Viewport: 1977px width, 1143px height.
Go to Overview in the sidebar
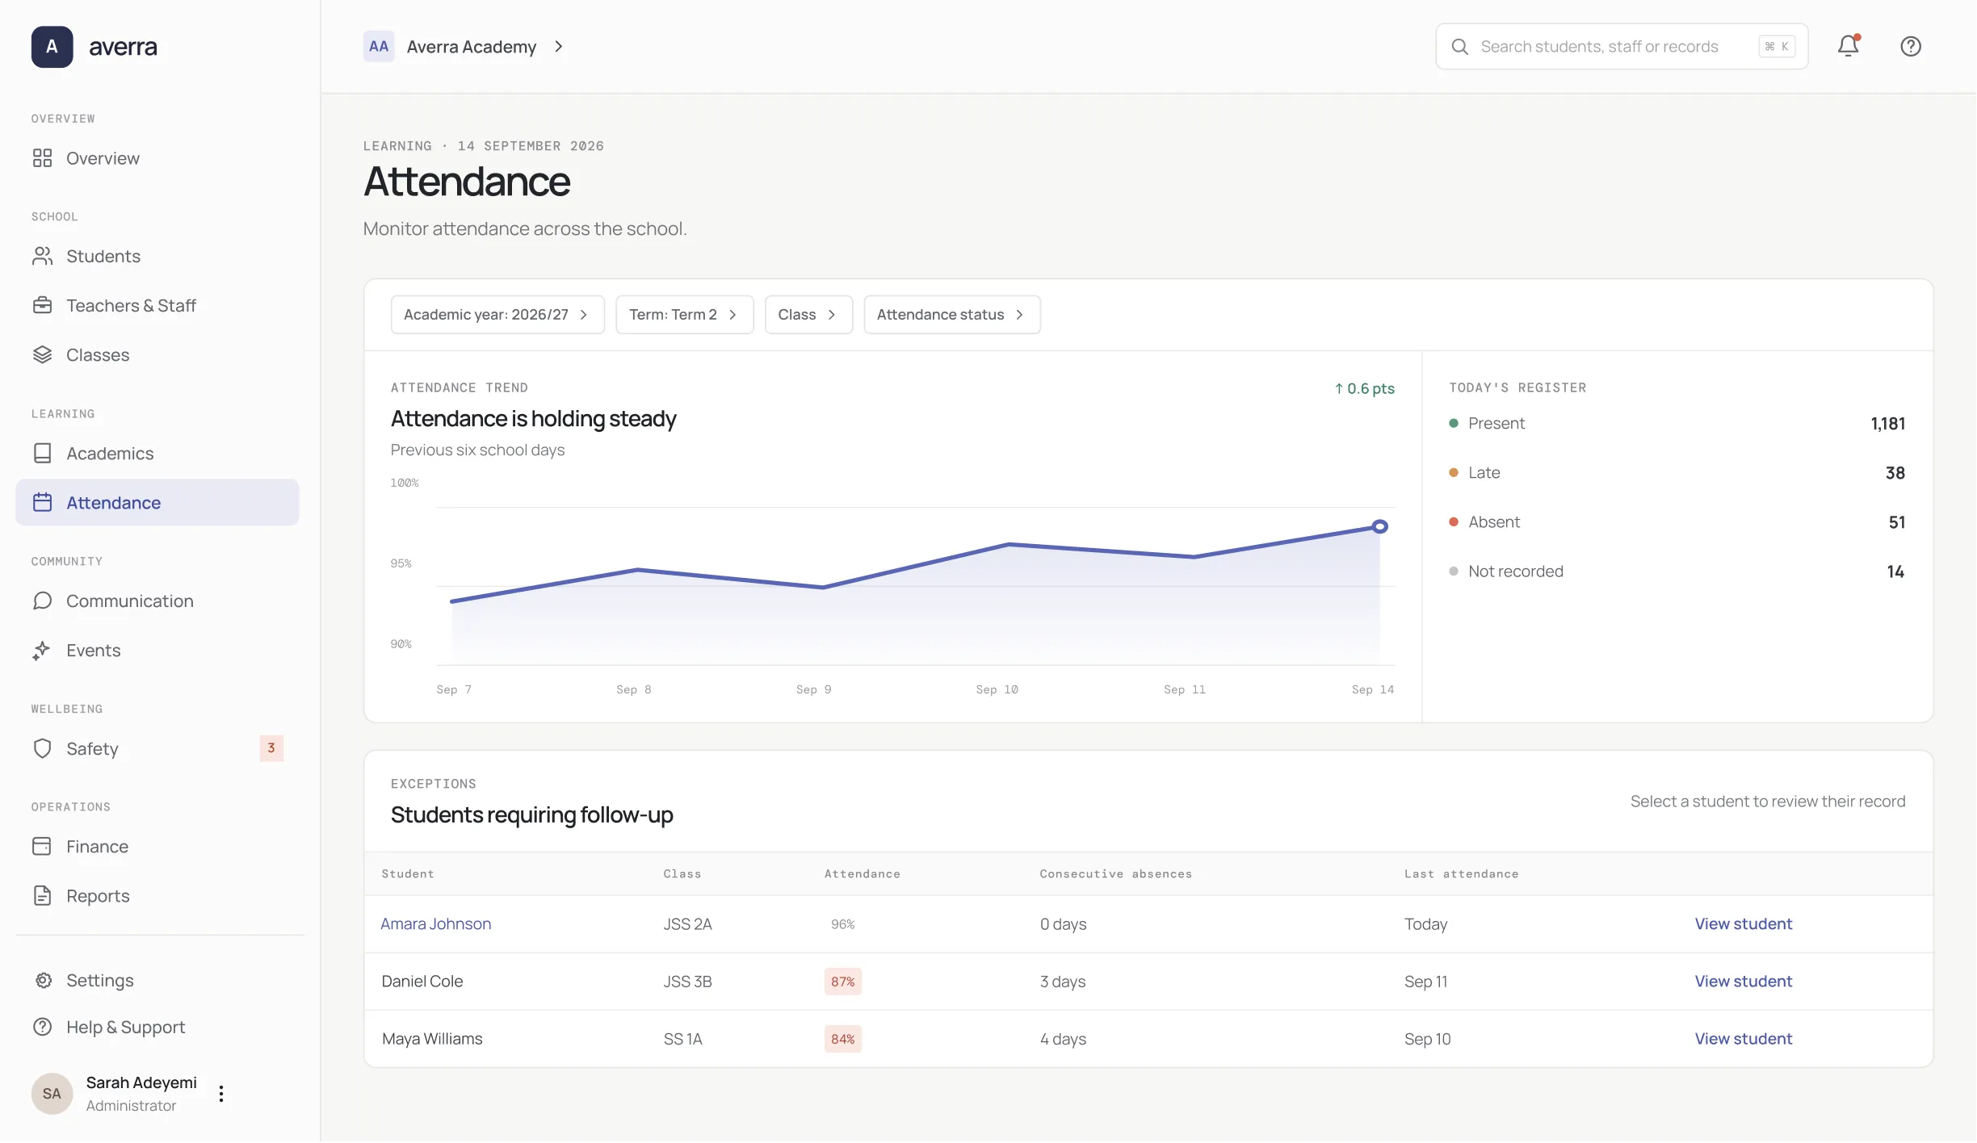pos(157,158)
